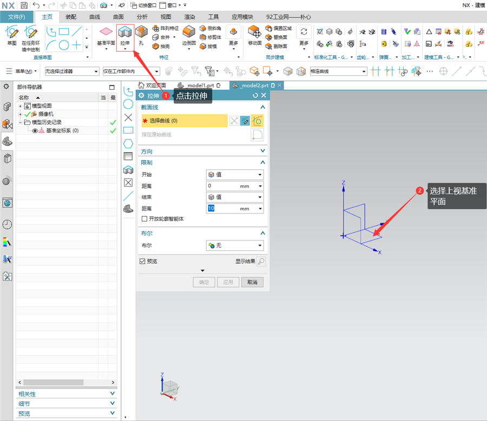487x421 pixels.
Task: Select the Chamfer (倒斜角) tool
Action: pyautogui.click(x=210, y=28)
